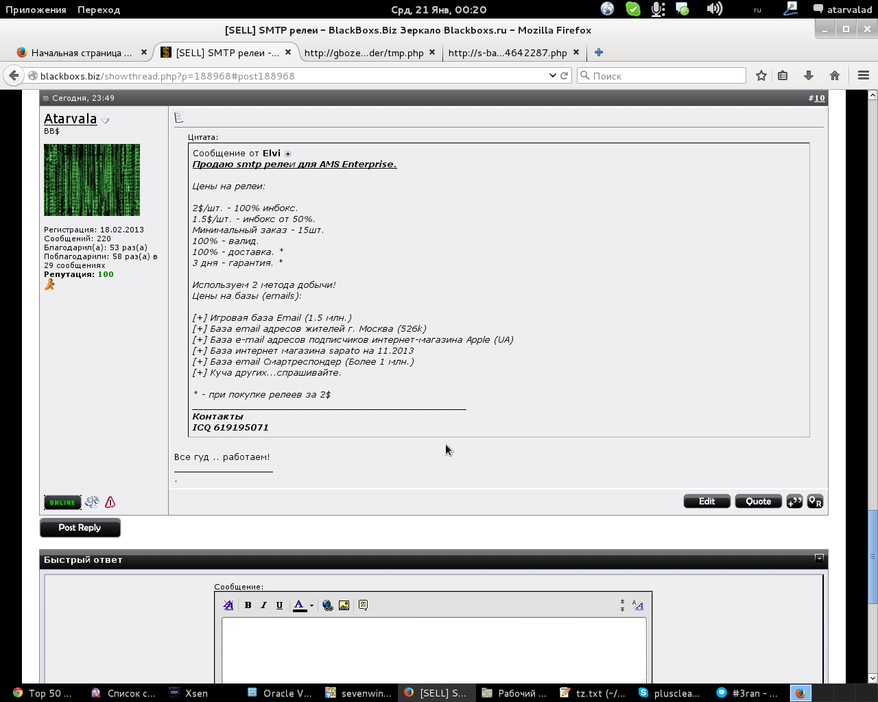Image resolution: width=878 pixels, height=702 pixels.
Task: Close the [SELL] SMTP релеи tab
Action: tap(288, 52)
